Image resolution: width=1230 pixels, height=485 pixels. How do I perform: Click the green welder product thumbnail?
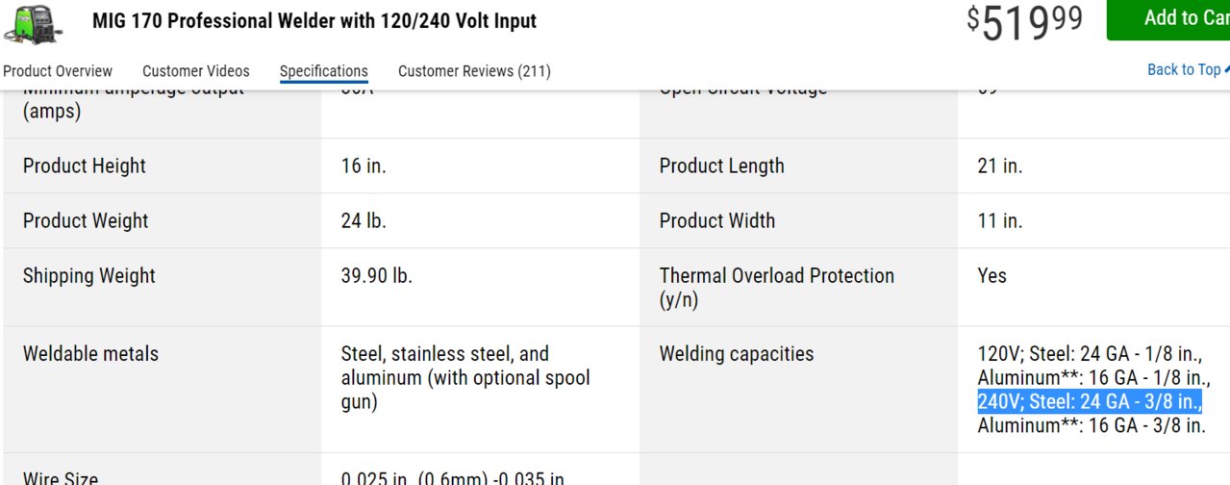click(33, 22)
